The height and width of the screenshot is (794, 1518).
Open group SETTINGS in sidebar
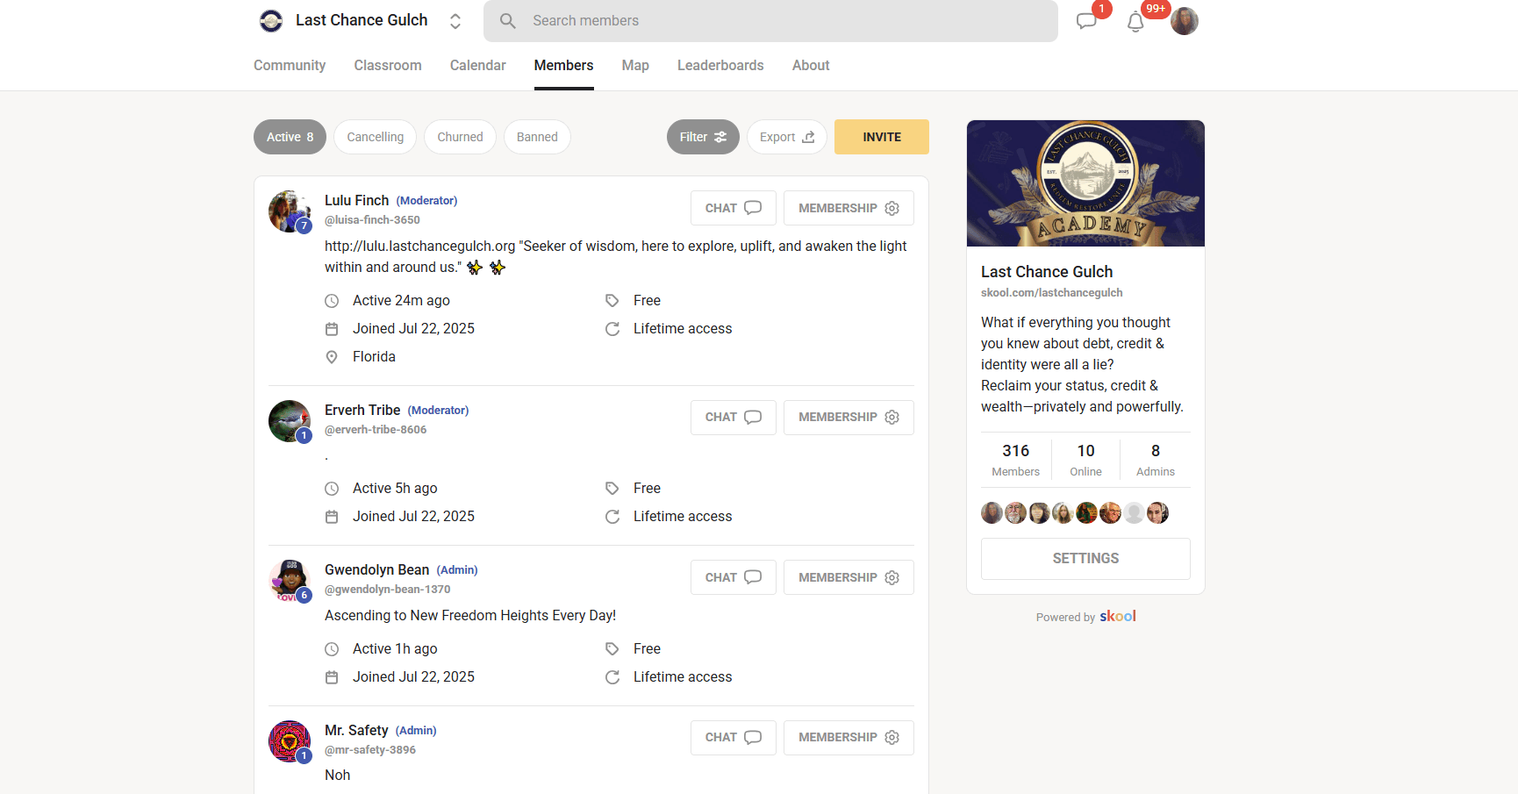1085,559
